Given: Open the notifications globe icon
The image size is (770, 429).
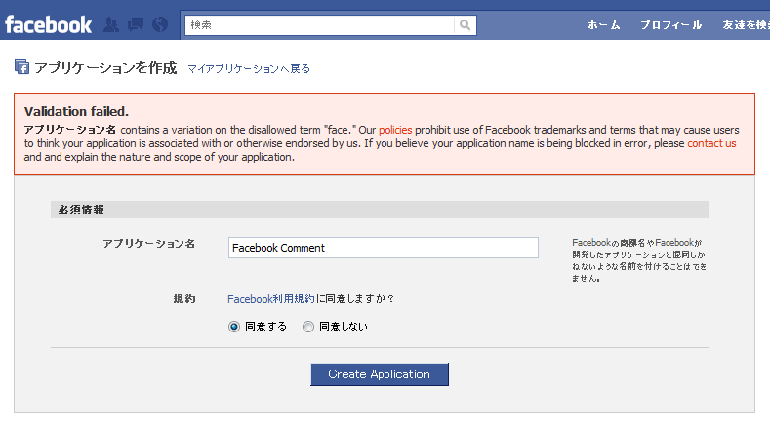Looking at the screenshot, I should 160,24.
